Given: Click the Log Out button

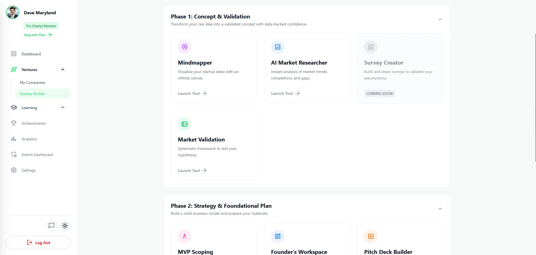Looking at the screenshot, I should click(38, 242).
